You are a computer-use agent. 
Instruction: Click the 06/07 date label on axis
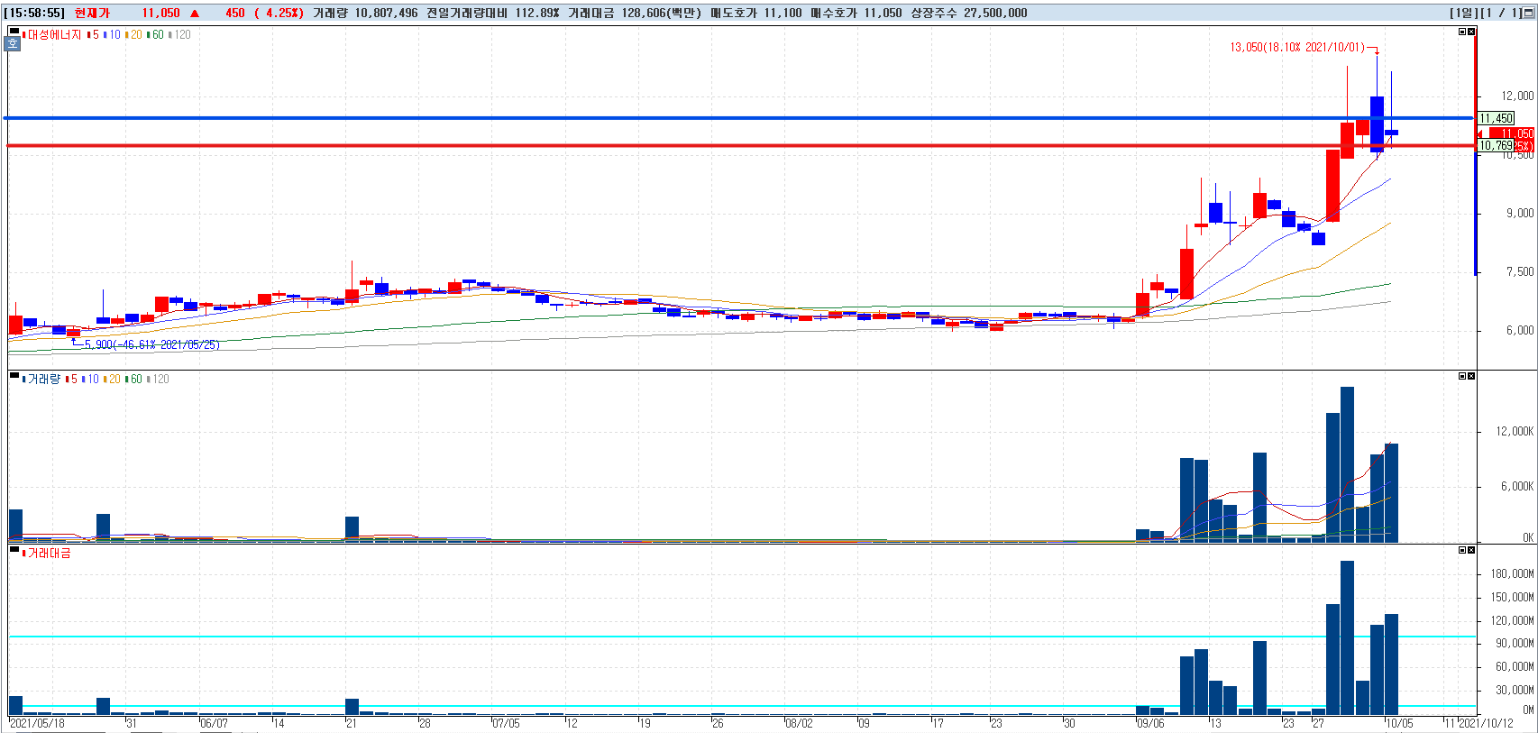pos(215,724)
